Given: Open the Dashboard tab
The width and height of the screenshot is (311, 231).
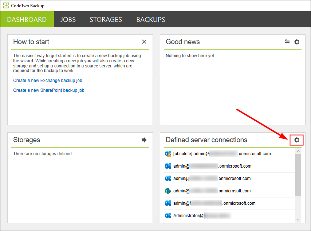Looking at the screenshot, I should tap(27, 19).
